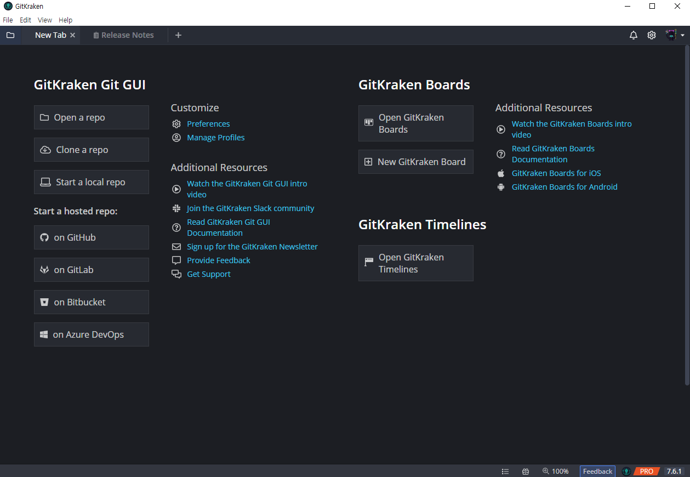Watch the GitKraken Git GUI intro video

[247, 189]
